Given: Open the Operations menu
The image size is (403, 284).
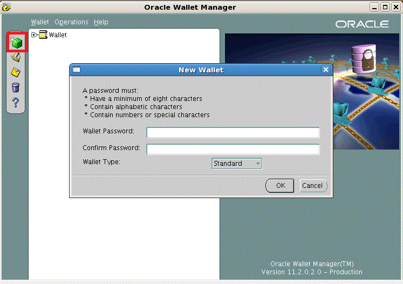Looking at the screenshot, I should (71, 22).
